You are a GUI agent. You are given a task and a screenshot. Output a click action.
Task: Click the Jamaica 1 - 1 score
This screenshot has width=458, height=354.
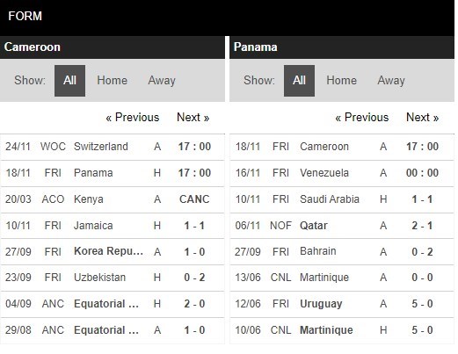coord(194,226)
